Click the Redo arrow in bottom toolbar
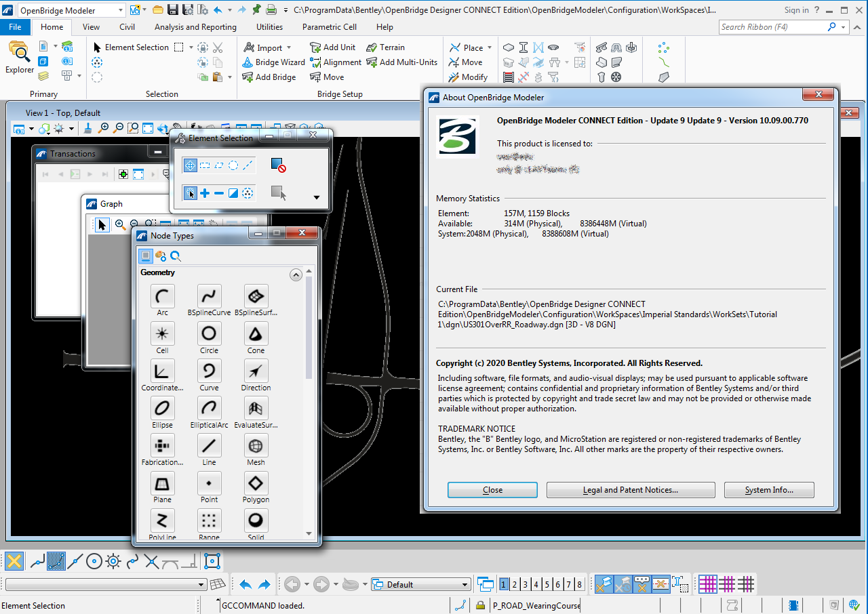This screenshot has height=614, width=868. [264, 584]
